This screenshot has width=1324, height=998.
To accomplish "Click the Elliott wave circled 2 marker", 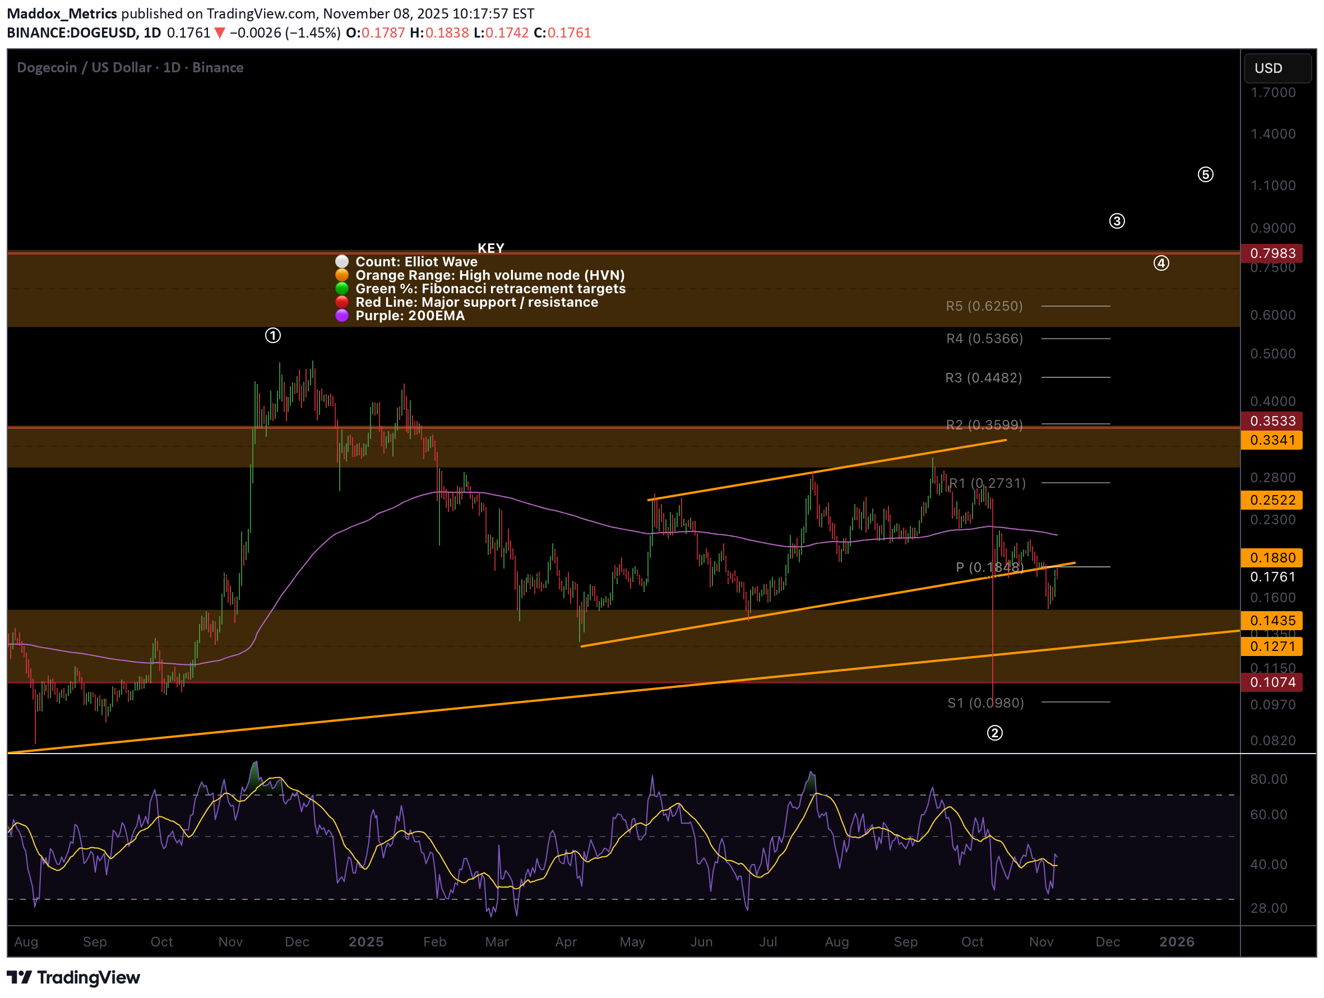I will 995,733.
